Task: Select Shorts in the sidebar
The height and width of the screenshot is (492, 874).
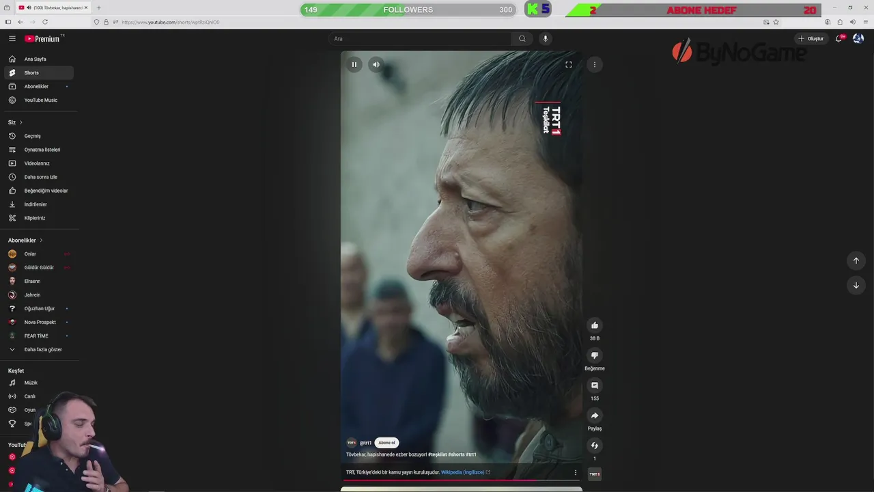Action: [x=39, y=73]
